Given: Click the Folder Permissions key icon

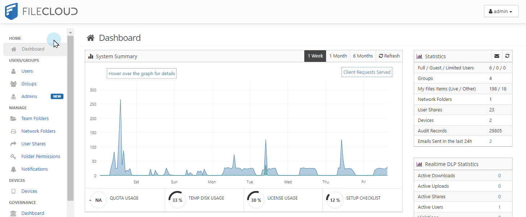Looking at the screenshot, I should tap(13, 157).
